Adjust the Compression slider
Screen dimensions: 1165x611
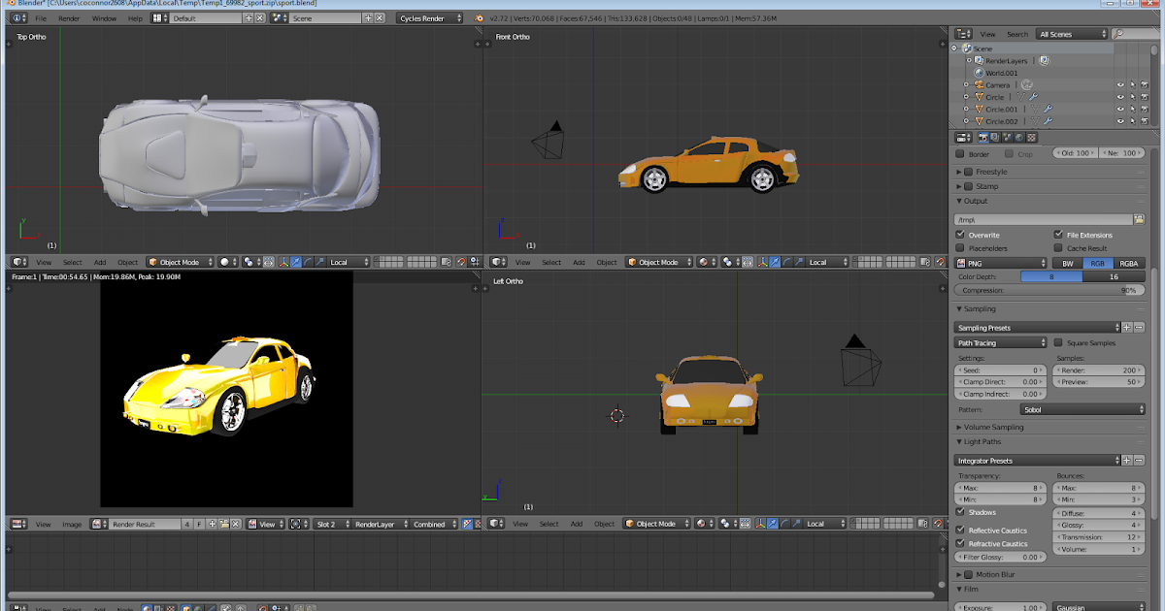coord(1049,288)
